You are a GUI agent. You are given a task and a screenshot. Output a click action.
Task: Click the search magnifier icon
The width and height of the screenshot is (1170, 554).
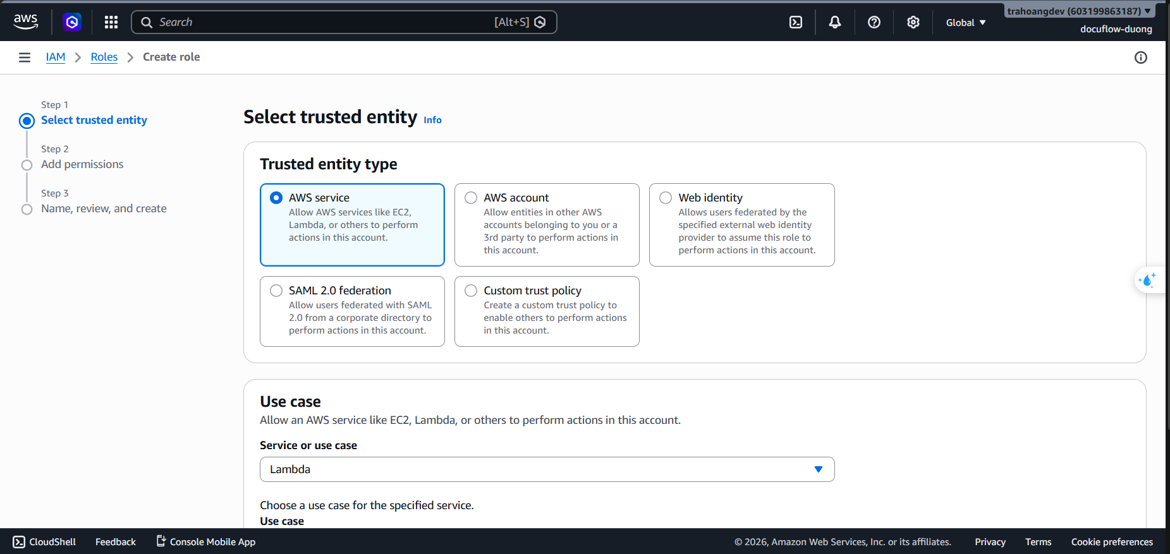pyautogui.click(x=147, y=22)
